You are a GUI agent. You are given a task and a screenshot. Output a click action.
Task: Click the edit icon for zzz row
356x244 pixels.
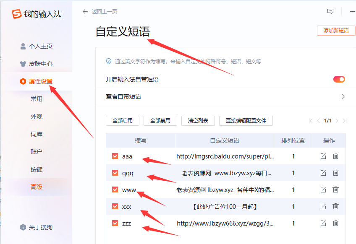[323, 223]
